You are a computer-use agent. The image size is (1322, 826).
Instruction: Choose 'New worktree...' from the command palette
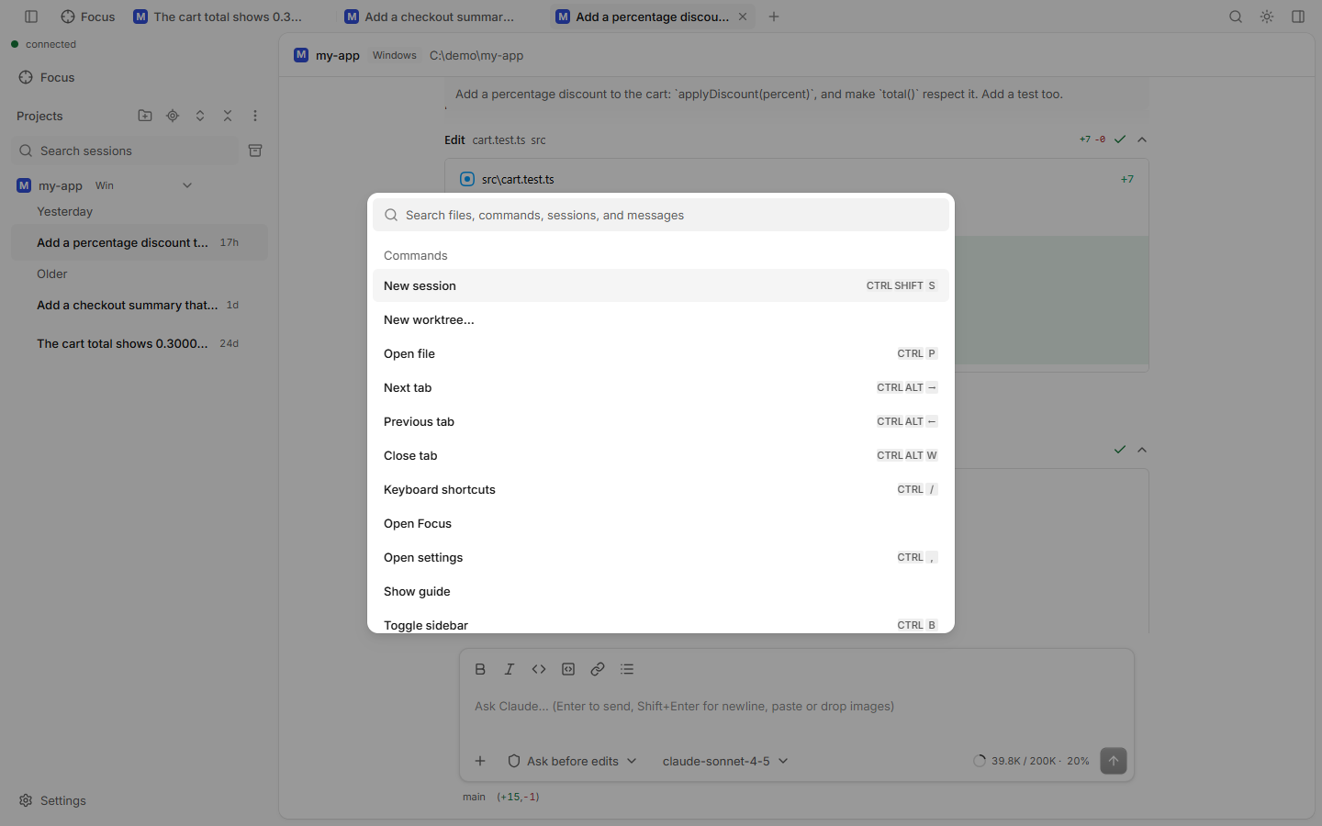pyautogui.click(x=661, y=319)
